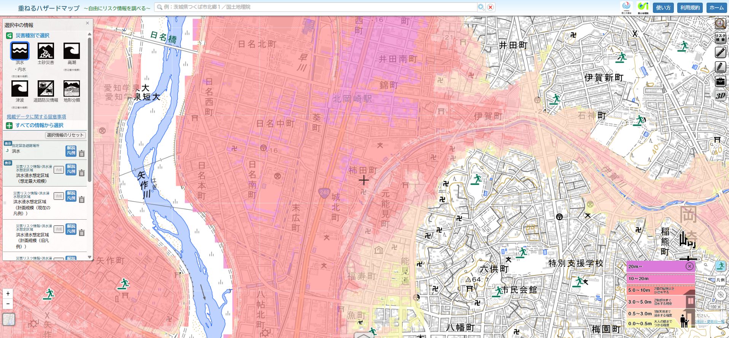Switch to 3D map view
729x338 pixels.
pos(720,96)
